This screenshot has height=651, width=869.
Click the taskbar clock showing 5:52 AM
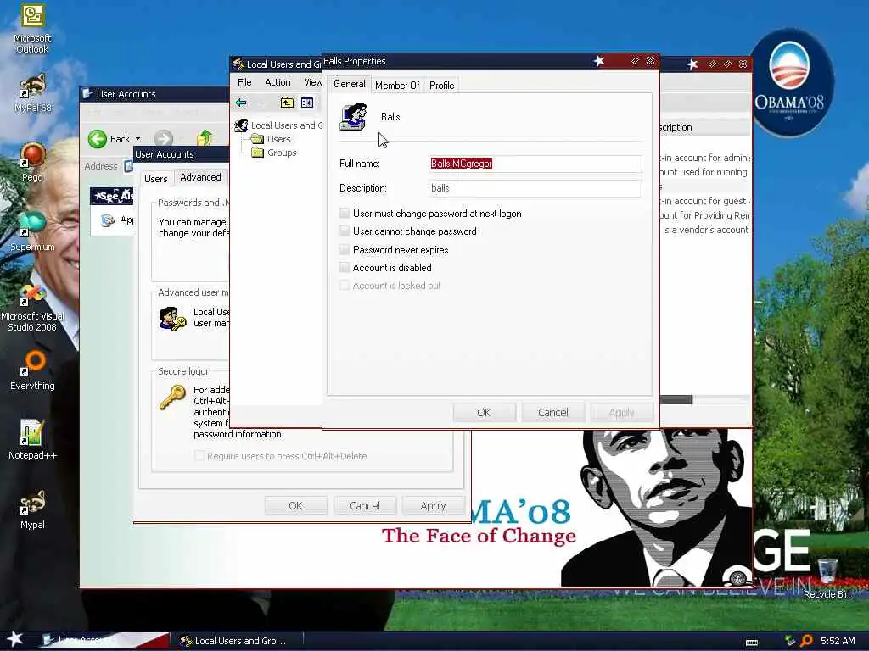point(838,641)
